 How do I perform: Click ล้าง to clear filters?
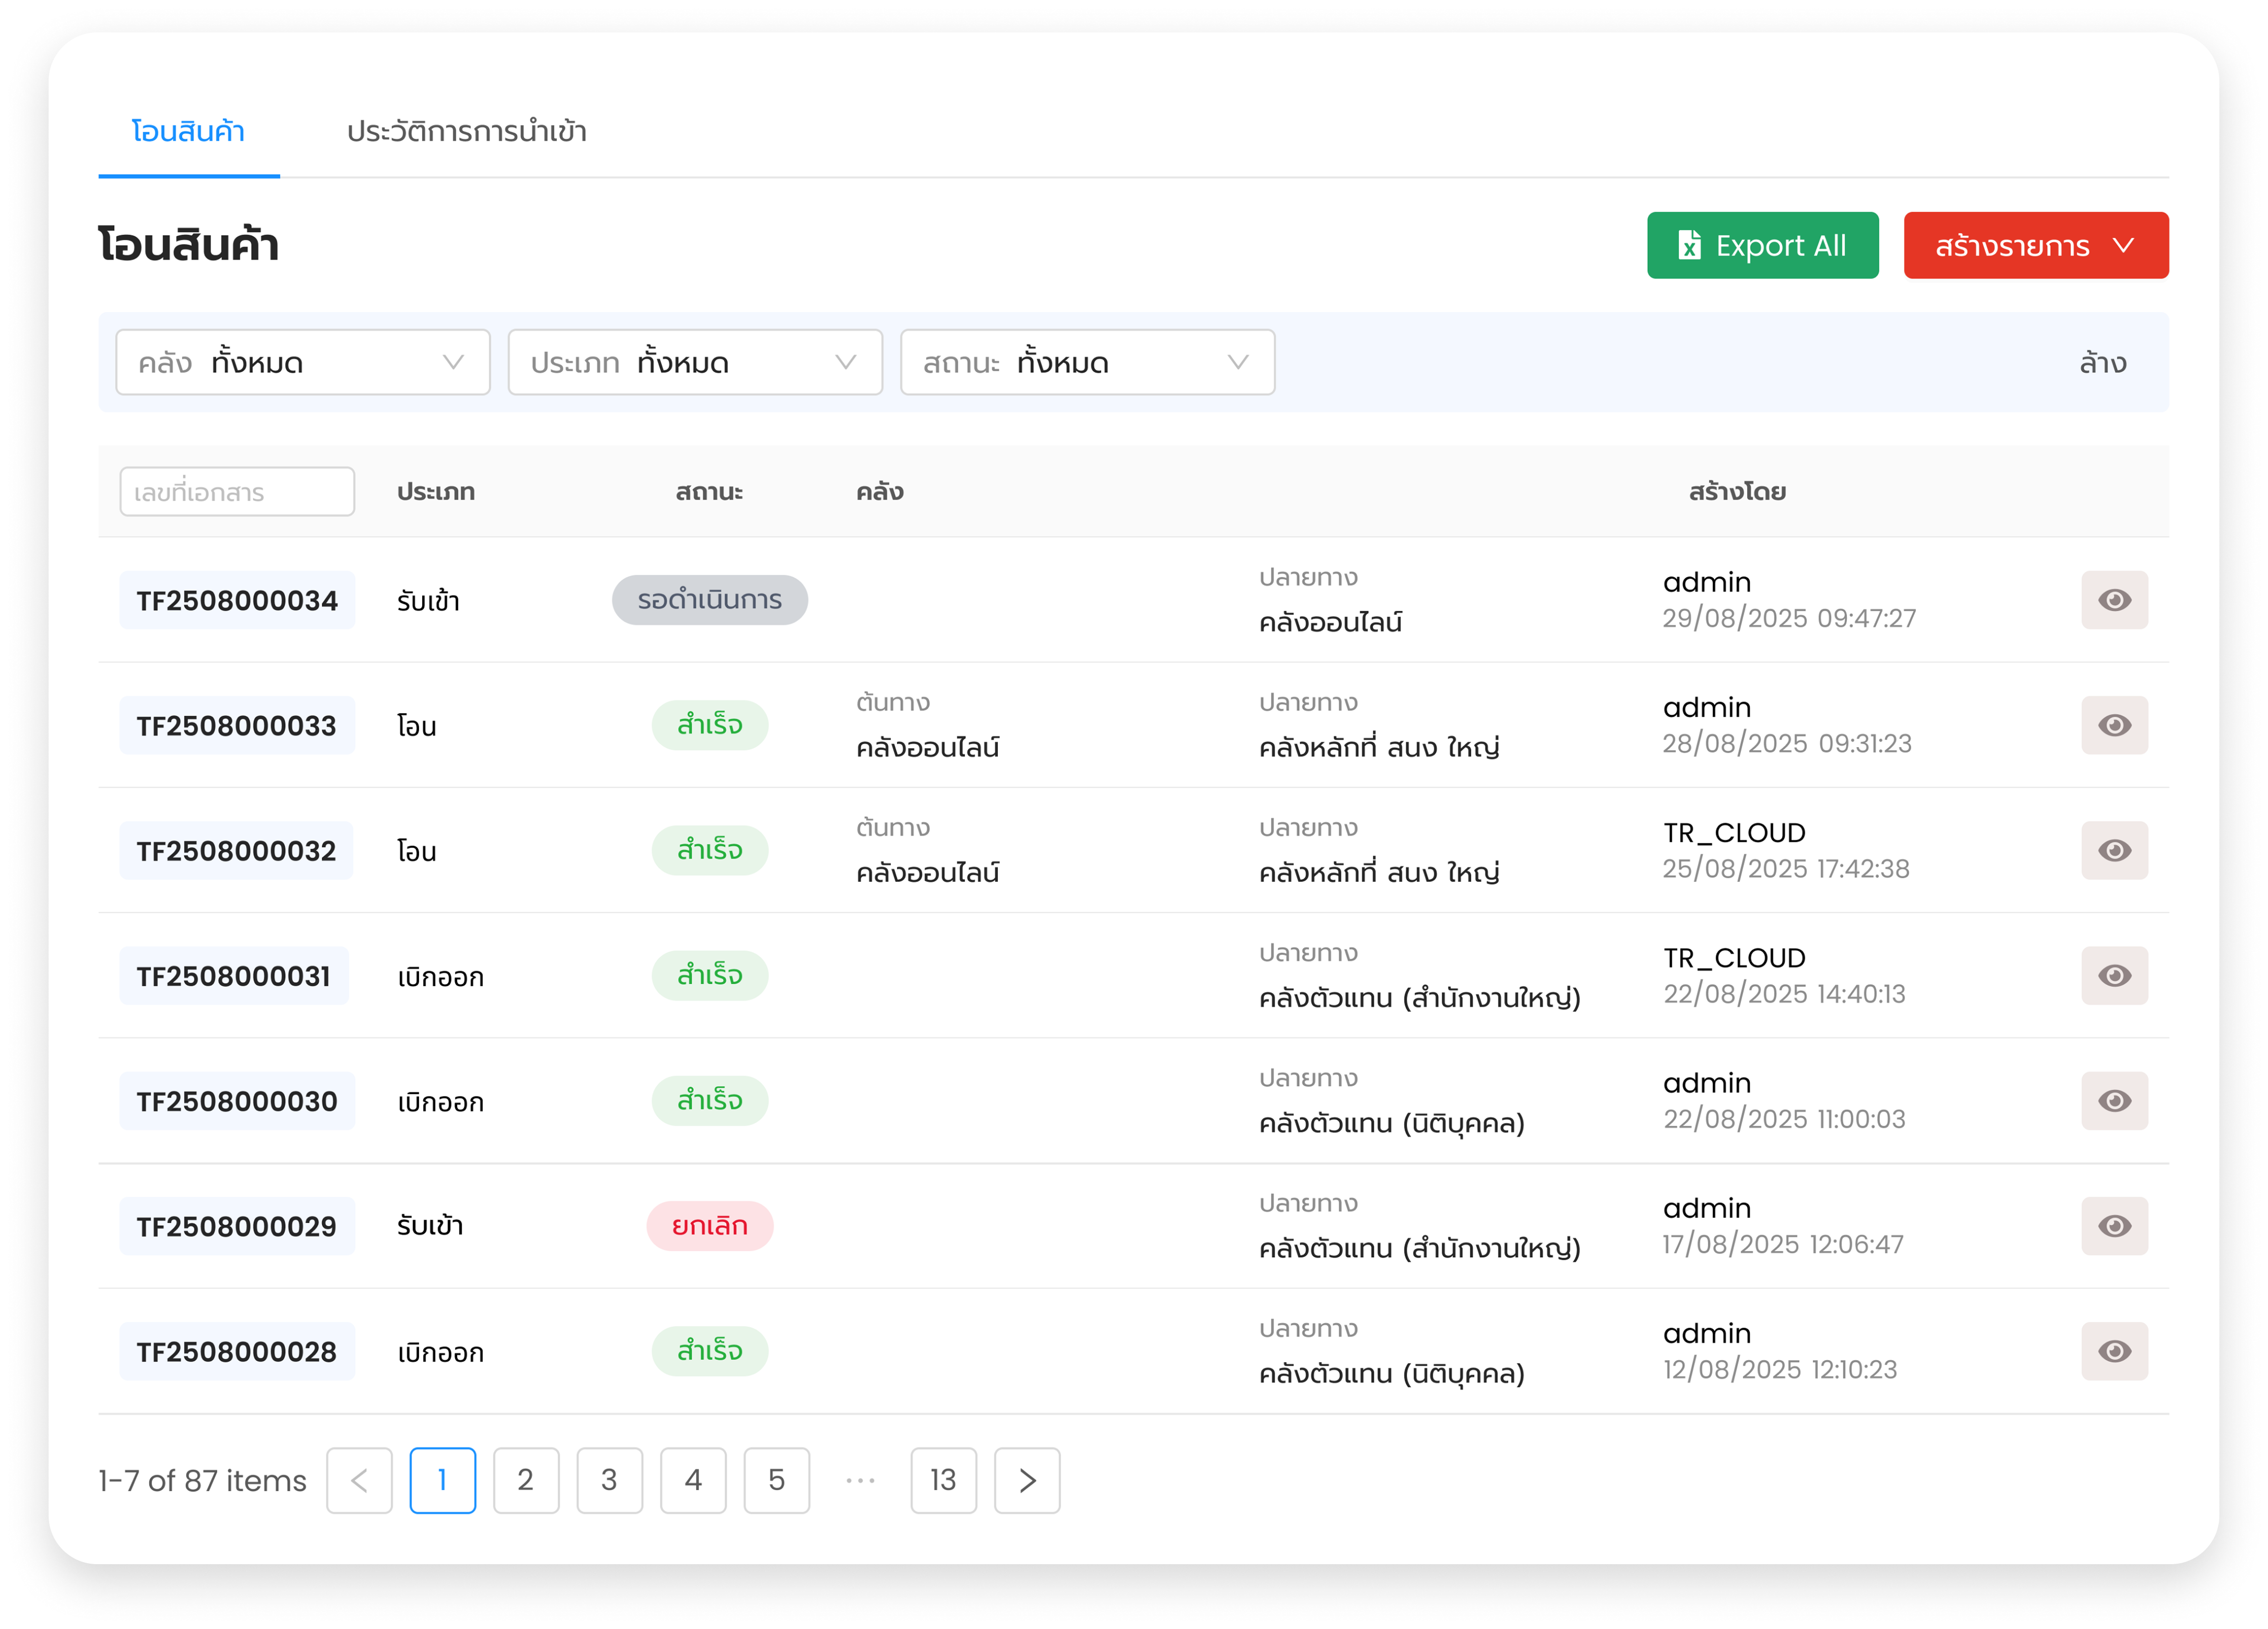click(2102, 362)
